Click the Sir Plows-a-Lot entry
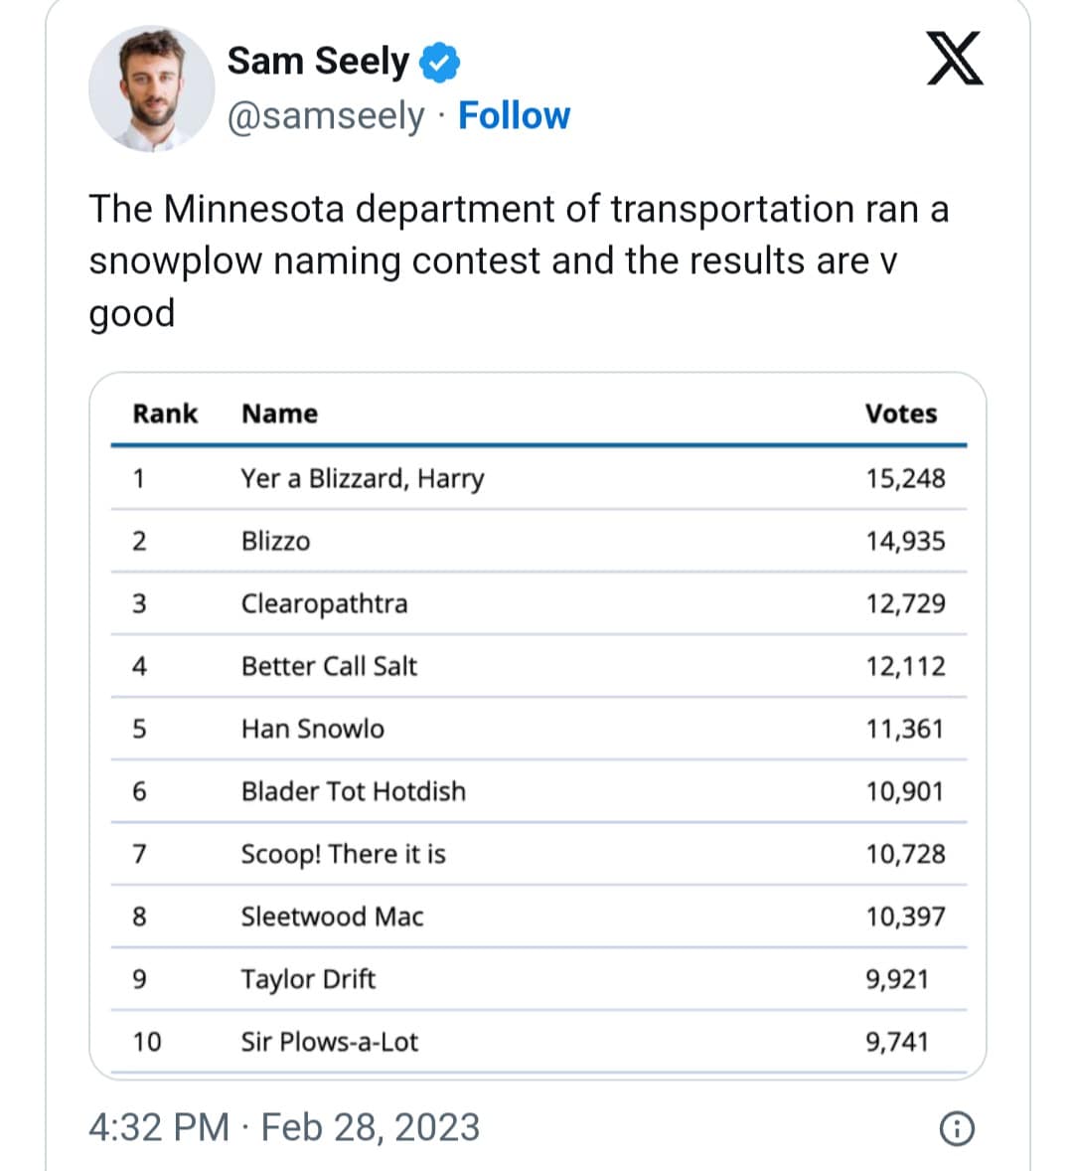Image resolution: width=1073 pixels, height=1171 pixels. pyautogui.click(x=329, y=1042)
